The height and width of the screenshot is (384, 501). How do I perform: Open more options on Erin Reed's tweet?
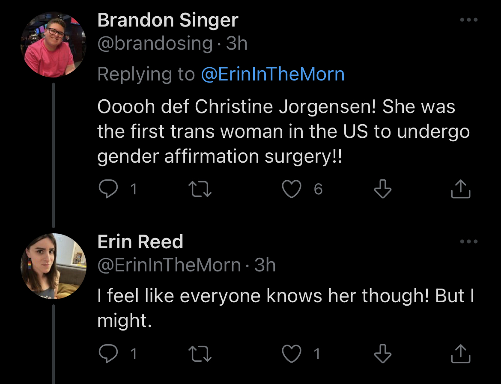[x=468, y=242]
